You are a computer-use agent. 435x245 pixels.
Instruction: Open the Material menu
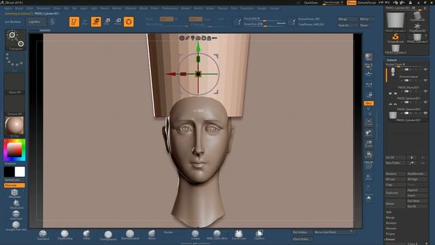coord(130,8)
